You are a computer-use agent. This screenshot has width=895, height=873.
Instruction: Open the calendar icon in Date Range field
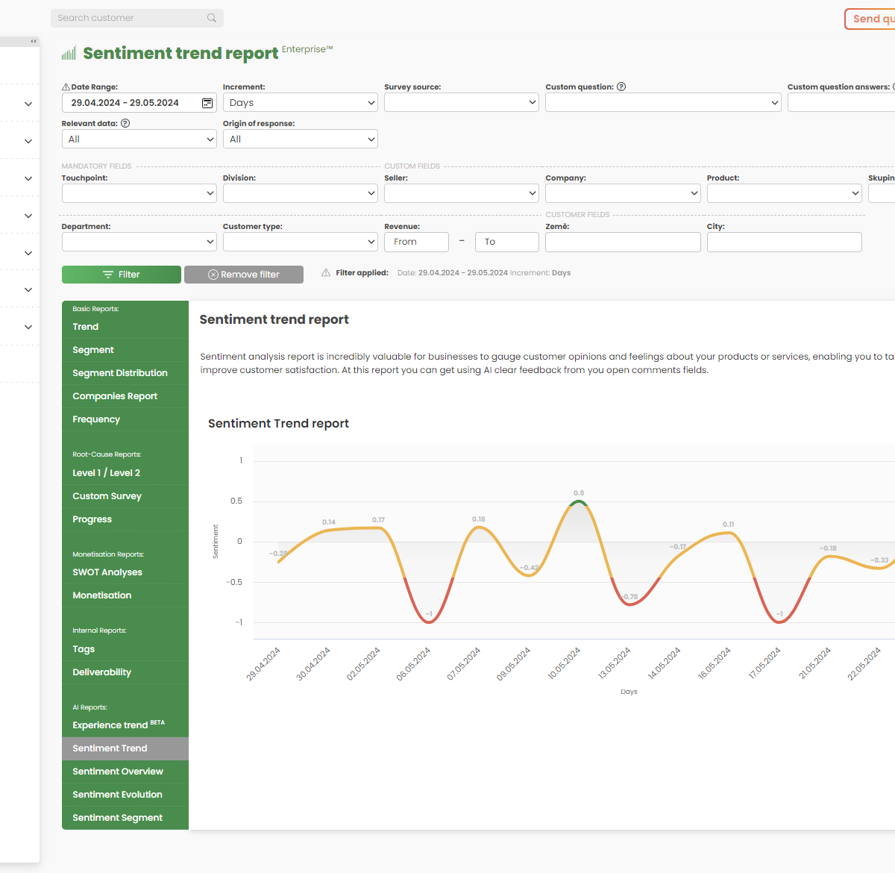point(207,102)
